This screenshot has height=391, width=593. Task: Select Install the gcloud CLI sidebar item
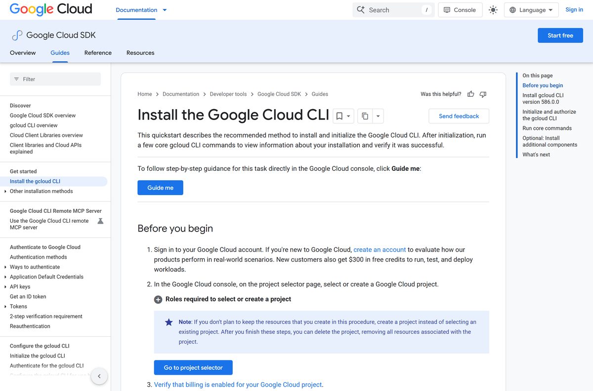click(x=35, y=181)
